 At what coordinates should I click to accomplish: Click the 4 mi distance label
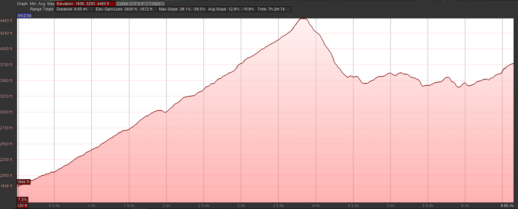click(x=316, y=206)
